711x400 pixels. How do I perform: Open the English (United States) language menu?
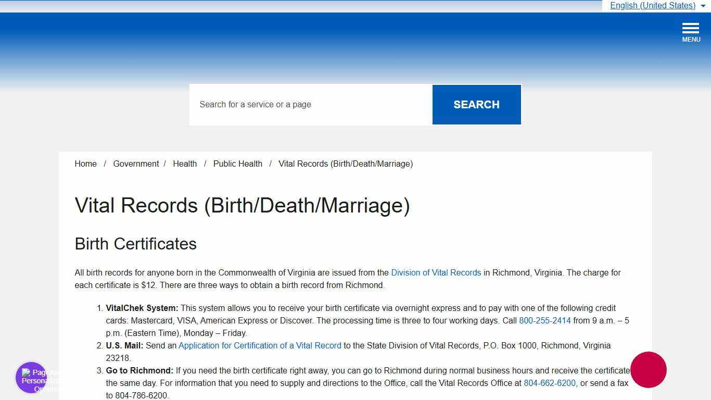tap(653, 6)
